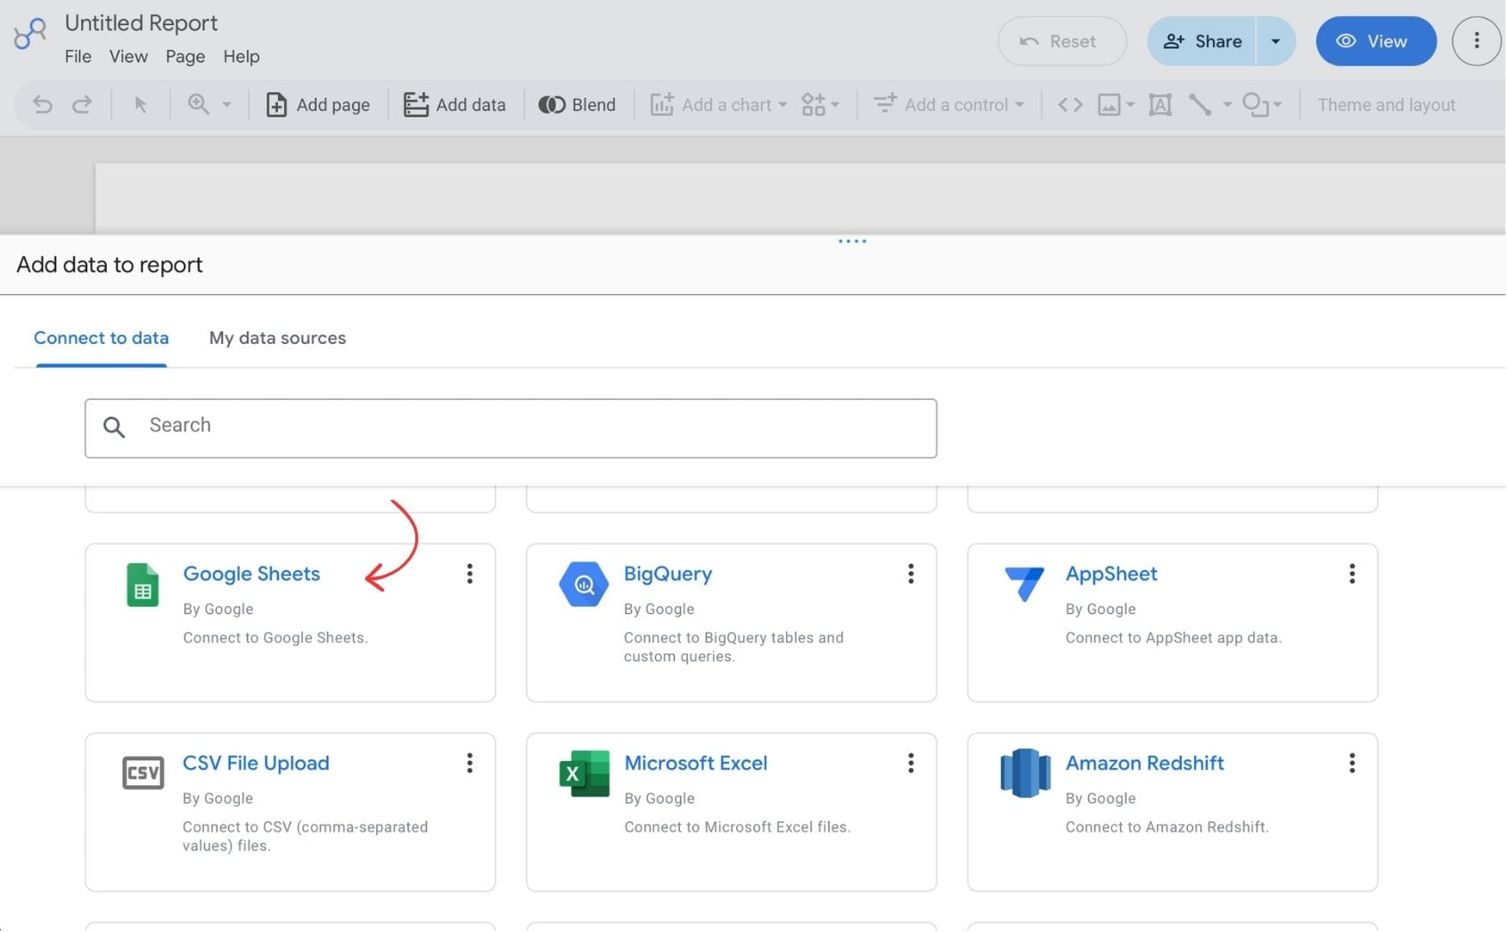This screenshot has height=932, width=1507.
Task: Select the Amazon Redshift connector title
Action: coord(1144,764)
